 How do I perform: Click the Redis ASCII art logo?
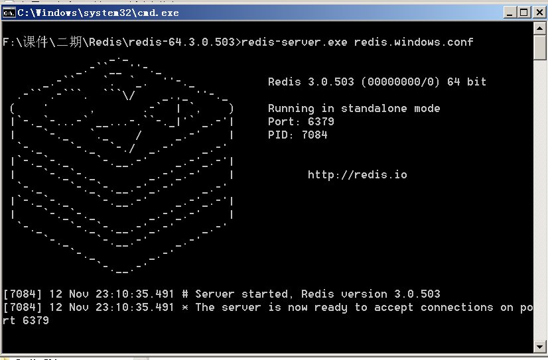point(121,165)
